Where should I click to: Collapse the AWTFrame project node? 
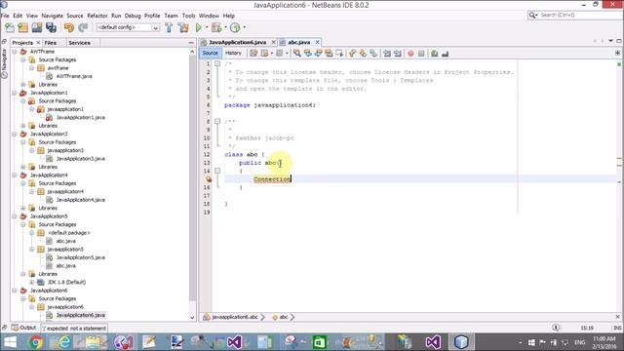point(15,52)
